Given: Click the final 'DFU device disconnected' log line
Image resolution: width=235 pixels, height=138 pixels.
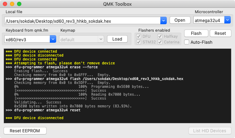Looking at the screenshot, I should pyautogui.click(x=34, y=118).
